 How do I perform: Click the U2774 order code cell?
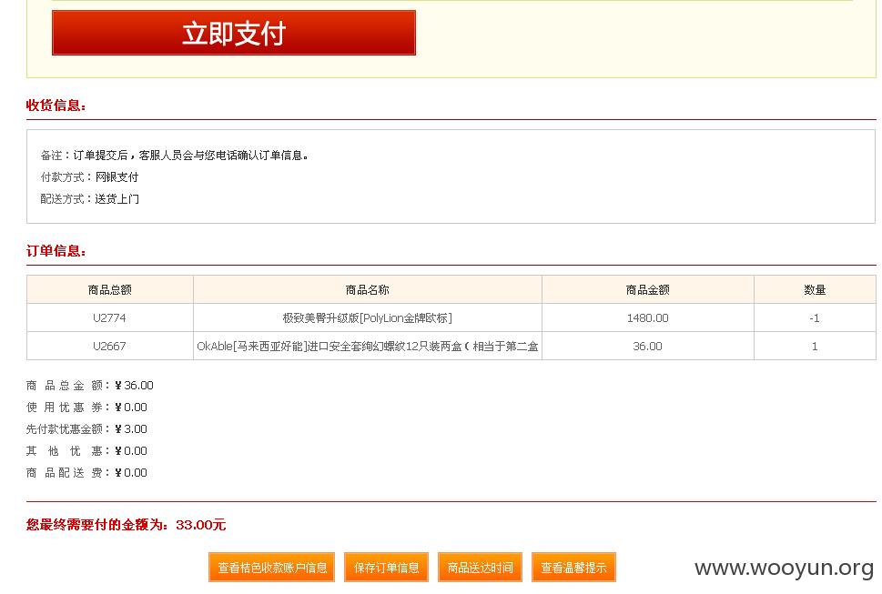click(110, 318)
